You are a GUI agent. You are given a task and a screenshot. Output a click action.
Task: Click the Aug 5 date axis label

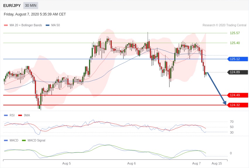tap(66, 163)
